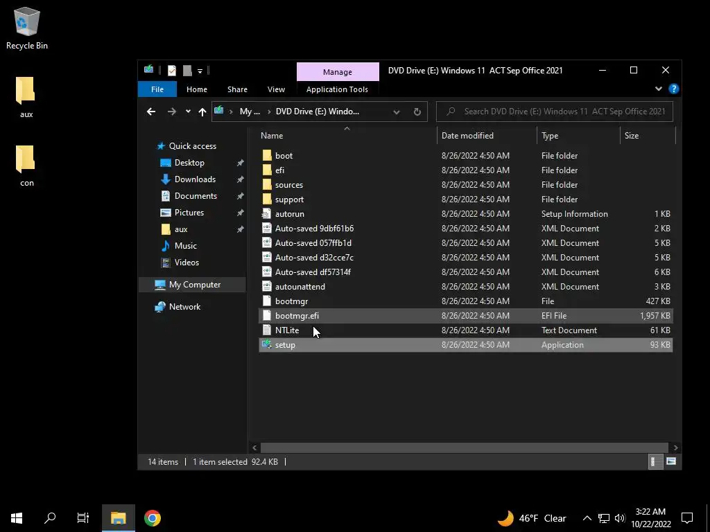Screen dimensions: 710x532
Task: Click the horizontal scrollbar in file list
Action: click(465, 447)
